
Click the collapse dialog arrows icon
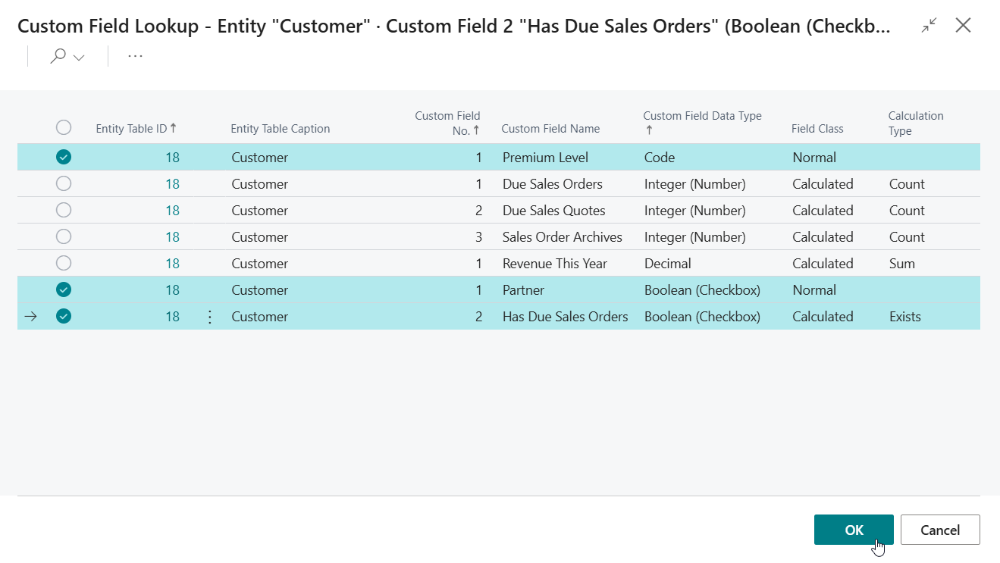point(929,26)
